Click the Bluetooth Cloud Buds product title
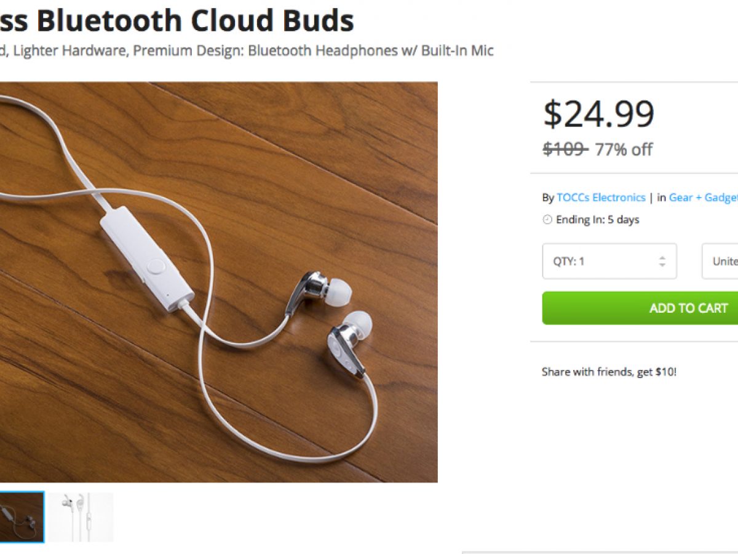The height and width of the screenshot is (554, 738). 184,21
